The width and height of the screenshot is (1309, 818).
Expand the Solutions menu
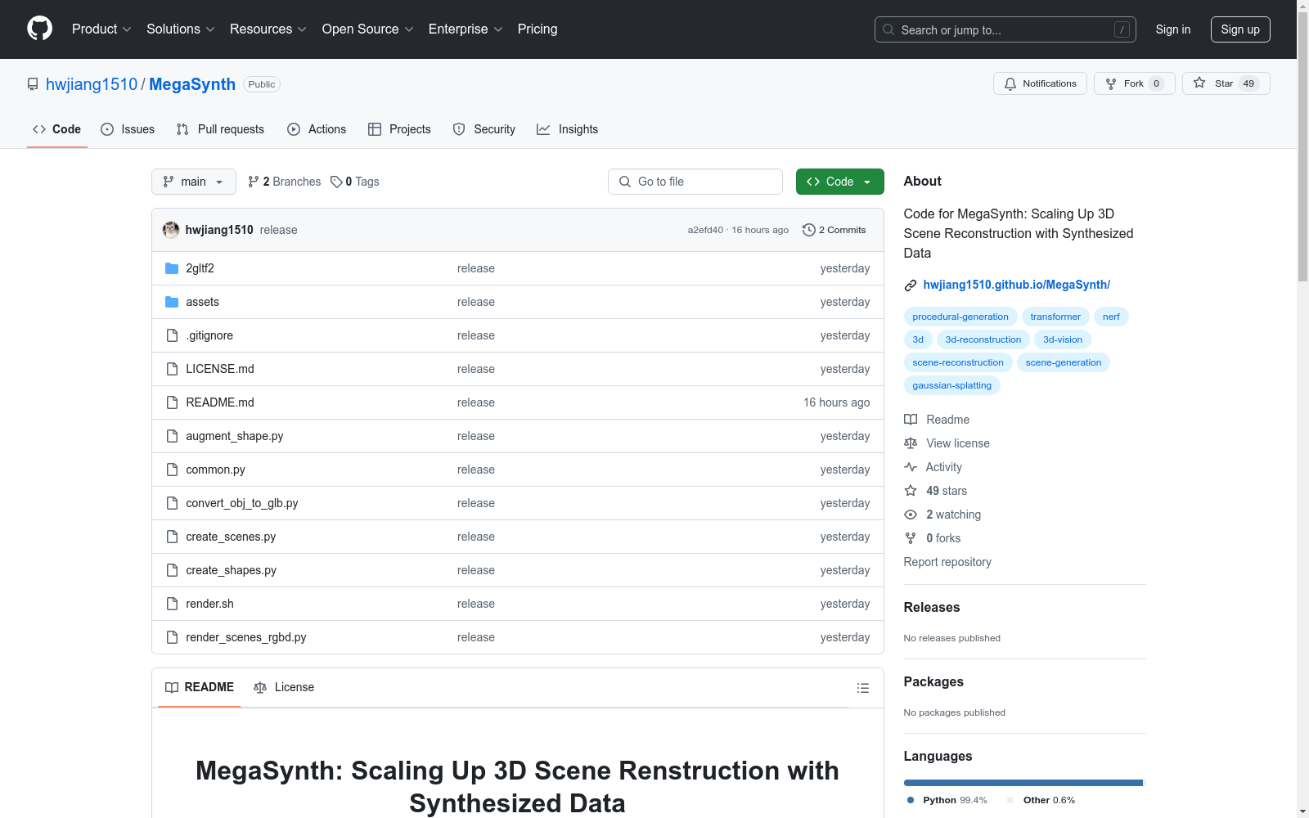pyautogui.click(x=181, y=29)
